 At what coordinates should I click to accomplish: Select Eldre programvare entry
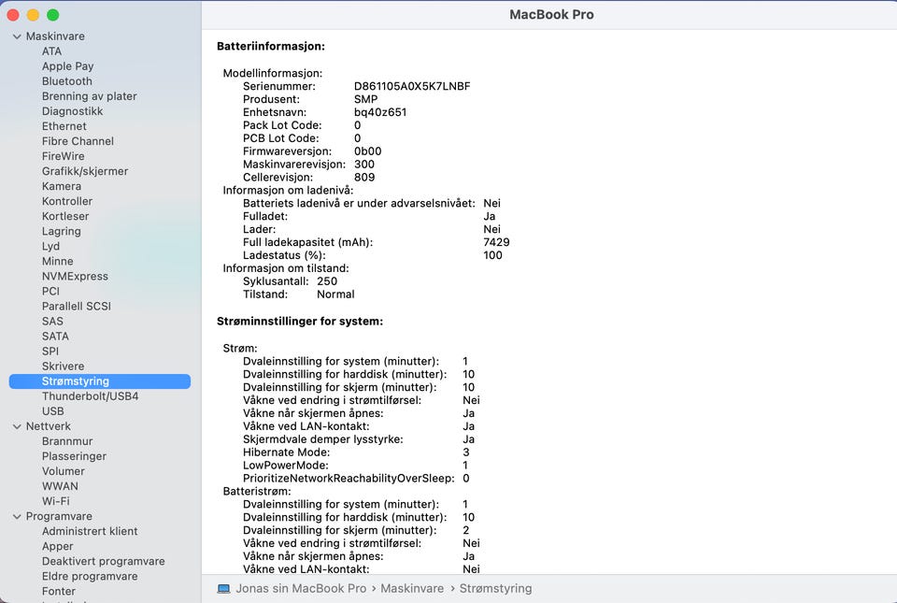click(x=90, y=576)
